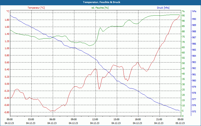Click the % unit label on humidity axis
The height and width of the screenshot is (126, 201).
(x=183, y=11)
